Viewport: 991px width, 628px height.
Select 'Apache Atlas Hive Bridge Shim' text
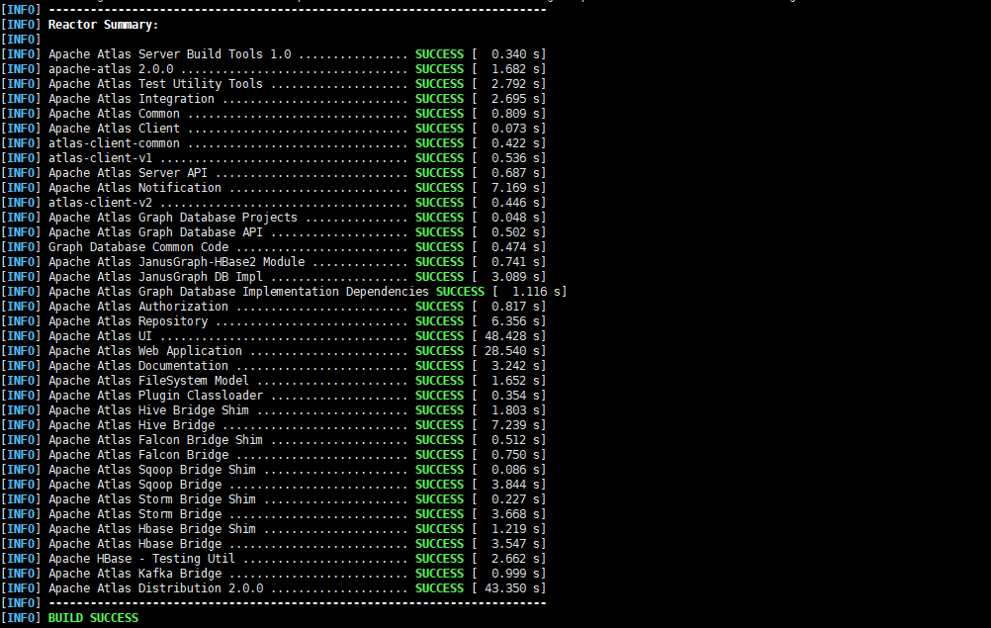148,410
